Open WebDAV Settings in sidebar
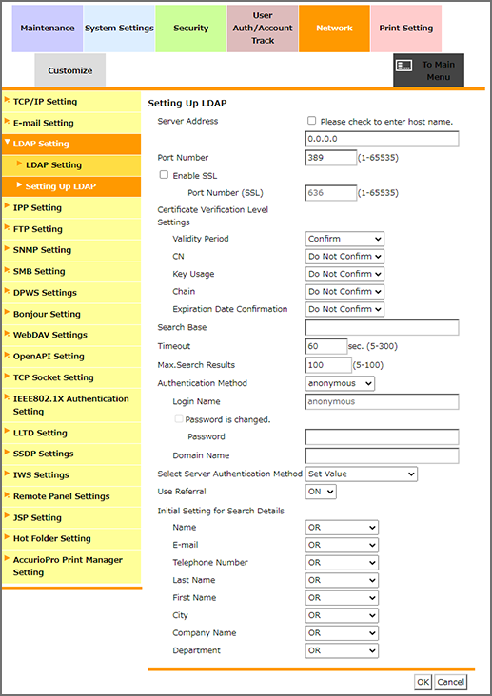Screen dimensions: 492x696 (x=71, y=335)
